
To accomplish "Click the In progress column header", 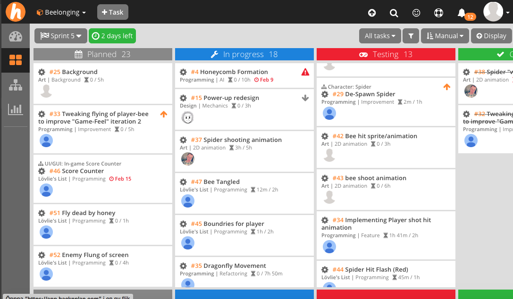I will click(x=244, y=54).
